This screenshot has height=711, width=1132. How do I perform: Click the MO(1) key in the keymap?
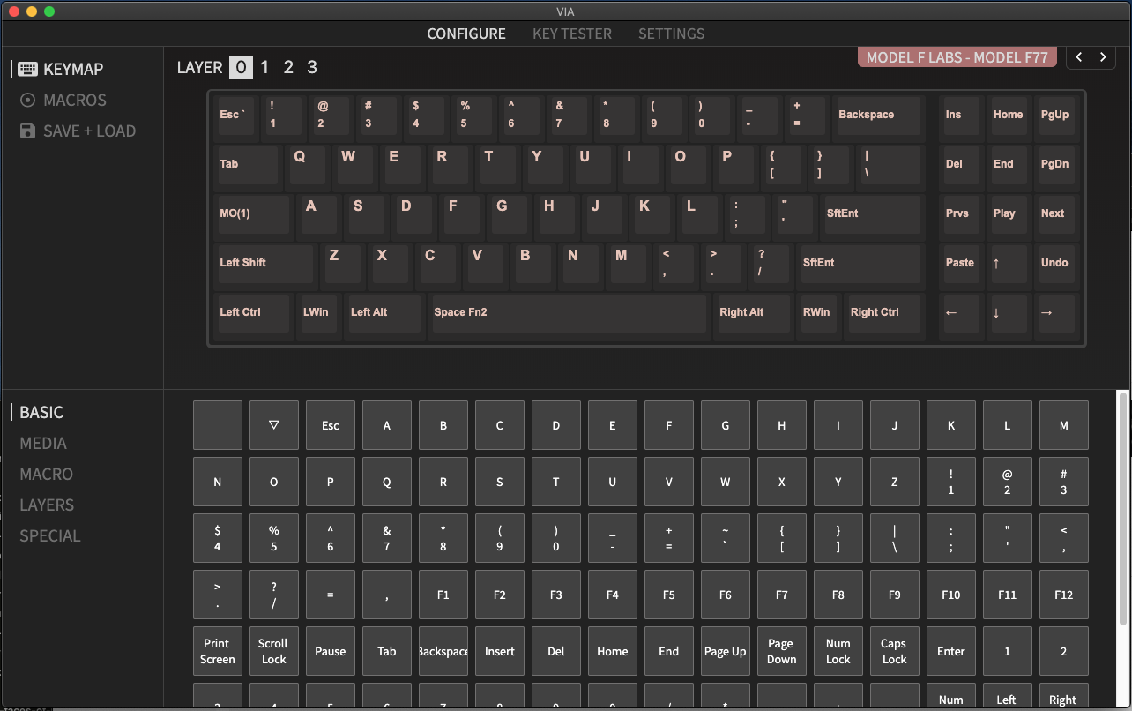pyautogui.click(x=253, y=214)
